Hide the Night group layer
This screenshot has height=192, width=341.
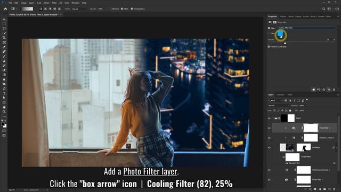(x=269, y=118)
